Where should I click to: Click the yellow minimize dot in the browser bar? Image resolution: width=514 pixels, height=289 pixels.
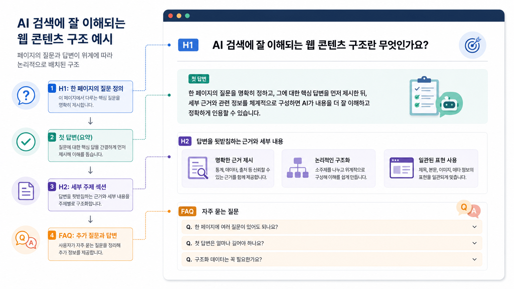pyautogui.click(x=179, y=16)
